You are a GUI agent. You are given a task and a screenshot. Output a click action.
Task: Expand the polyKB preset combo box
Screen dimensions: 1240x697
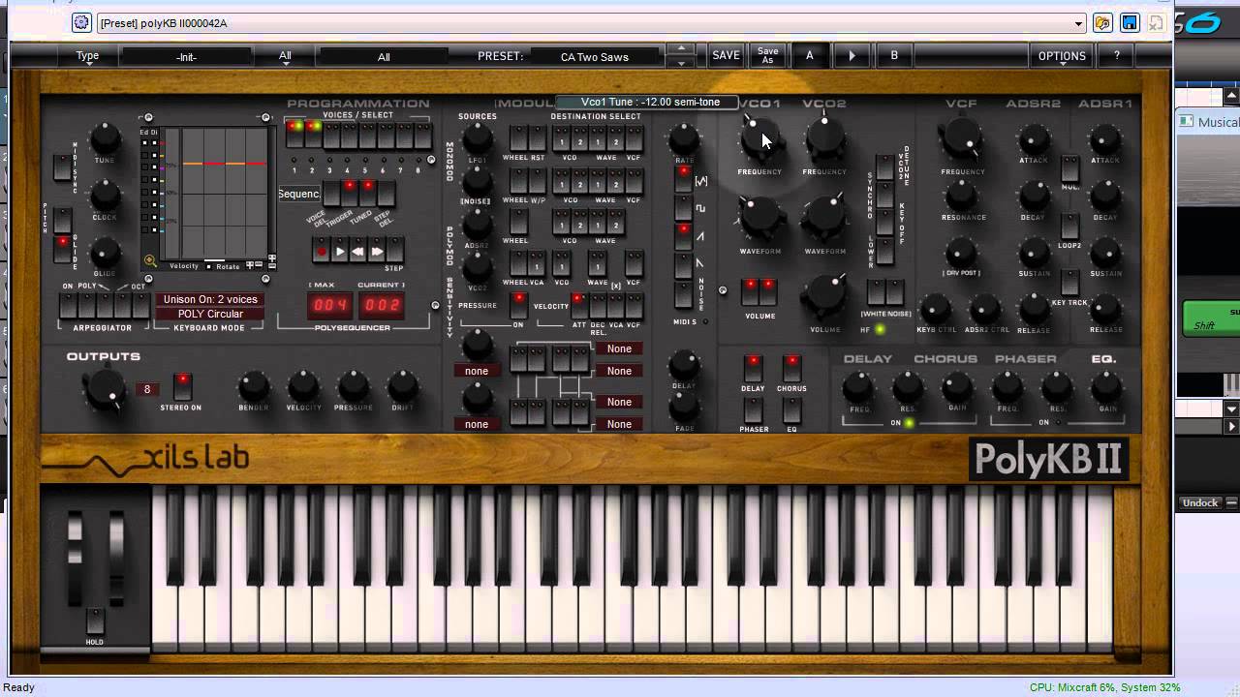coord(1078,23)
